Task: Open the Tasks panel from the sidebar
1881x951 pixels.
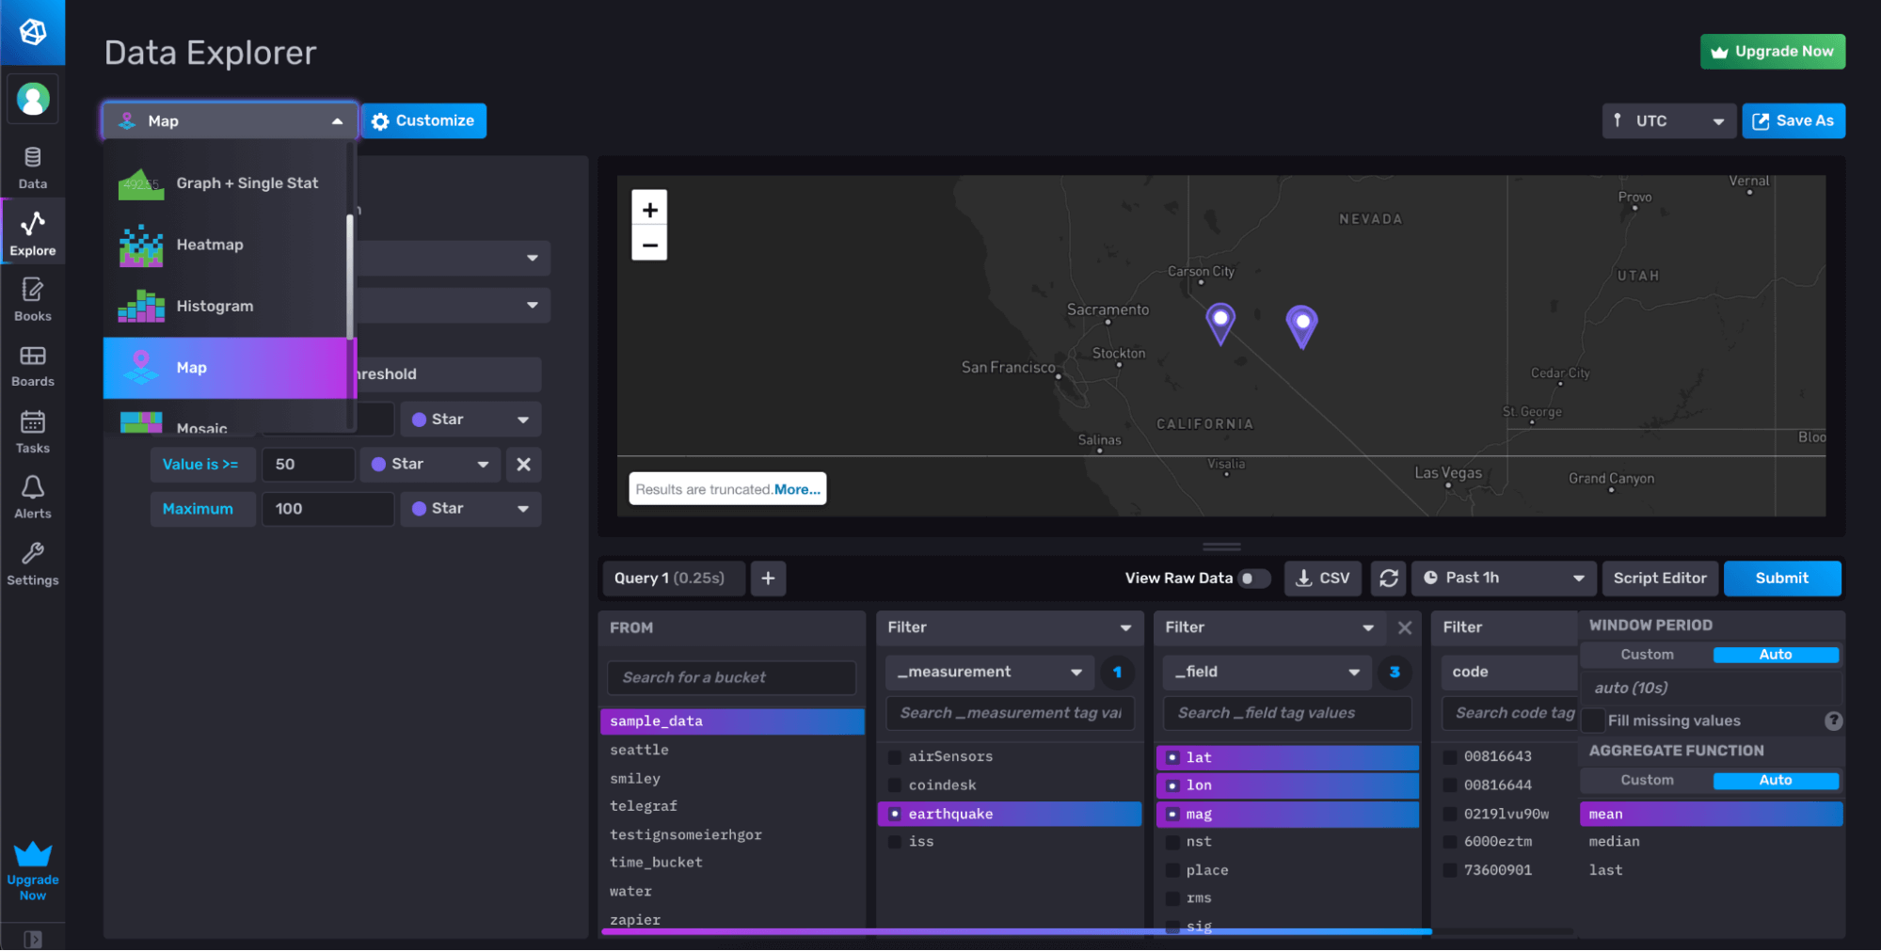Action: (33, 431)
